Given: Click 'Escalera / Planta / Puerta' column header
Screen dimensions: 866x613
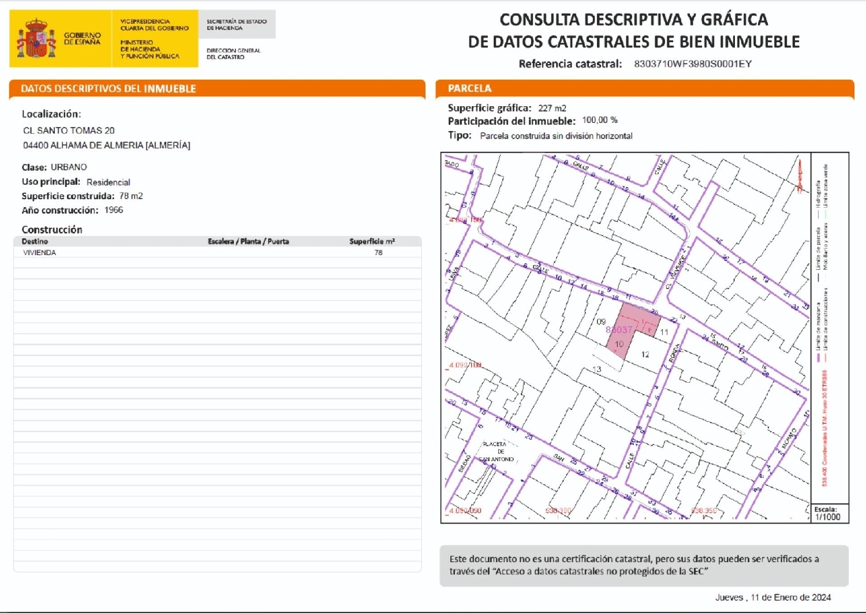Looking at the screenshot, I should [248, 241].
